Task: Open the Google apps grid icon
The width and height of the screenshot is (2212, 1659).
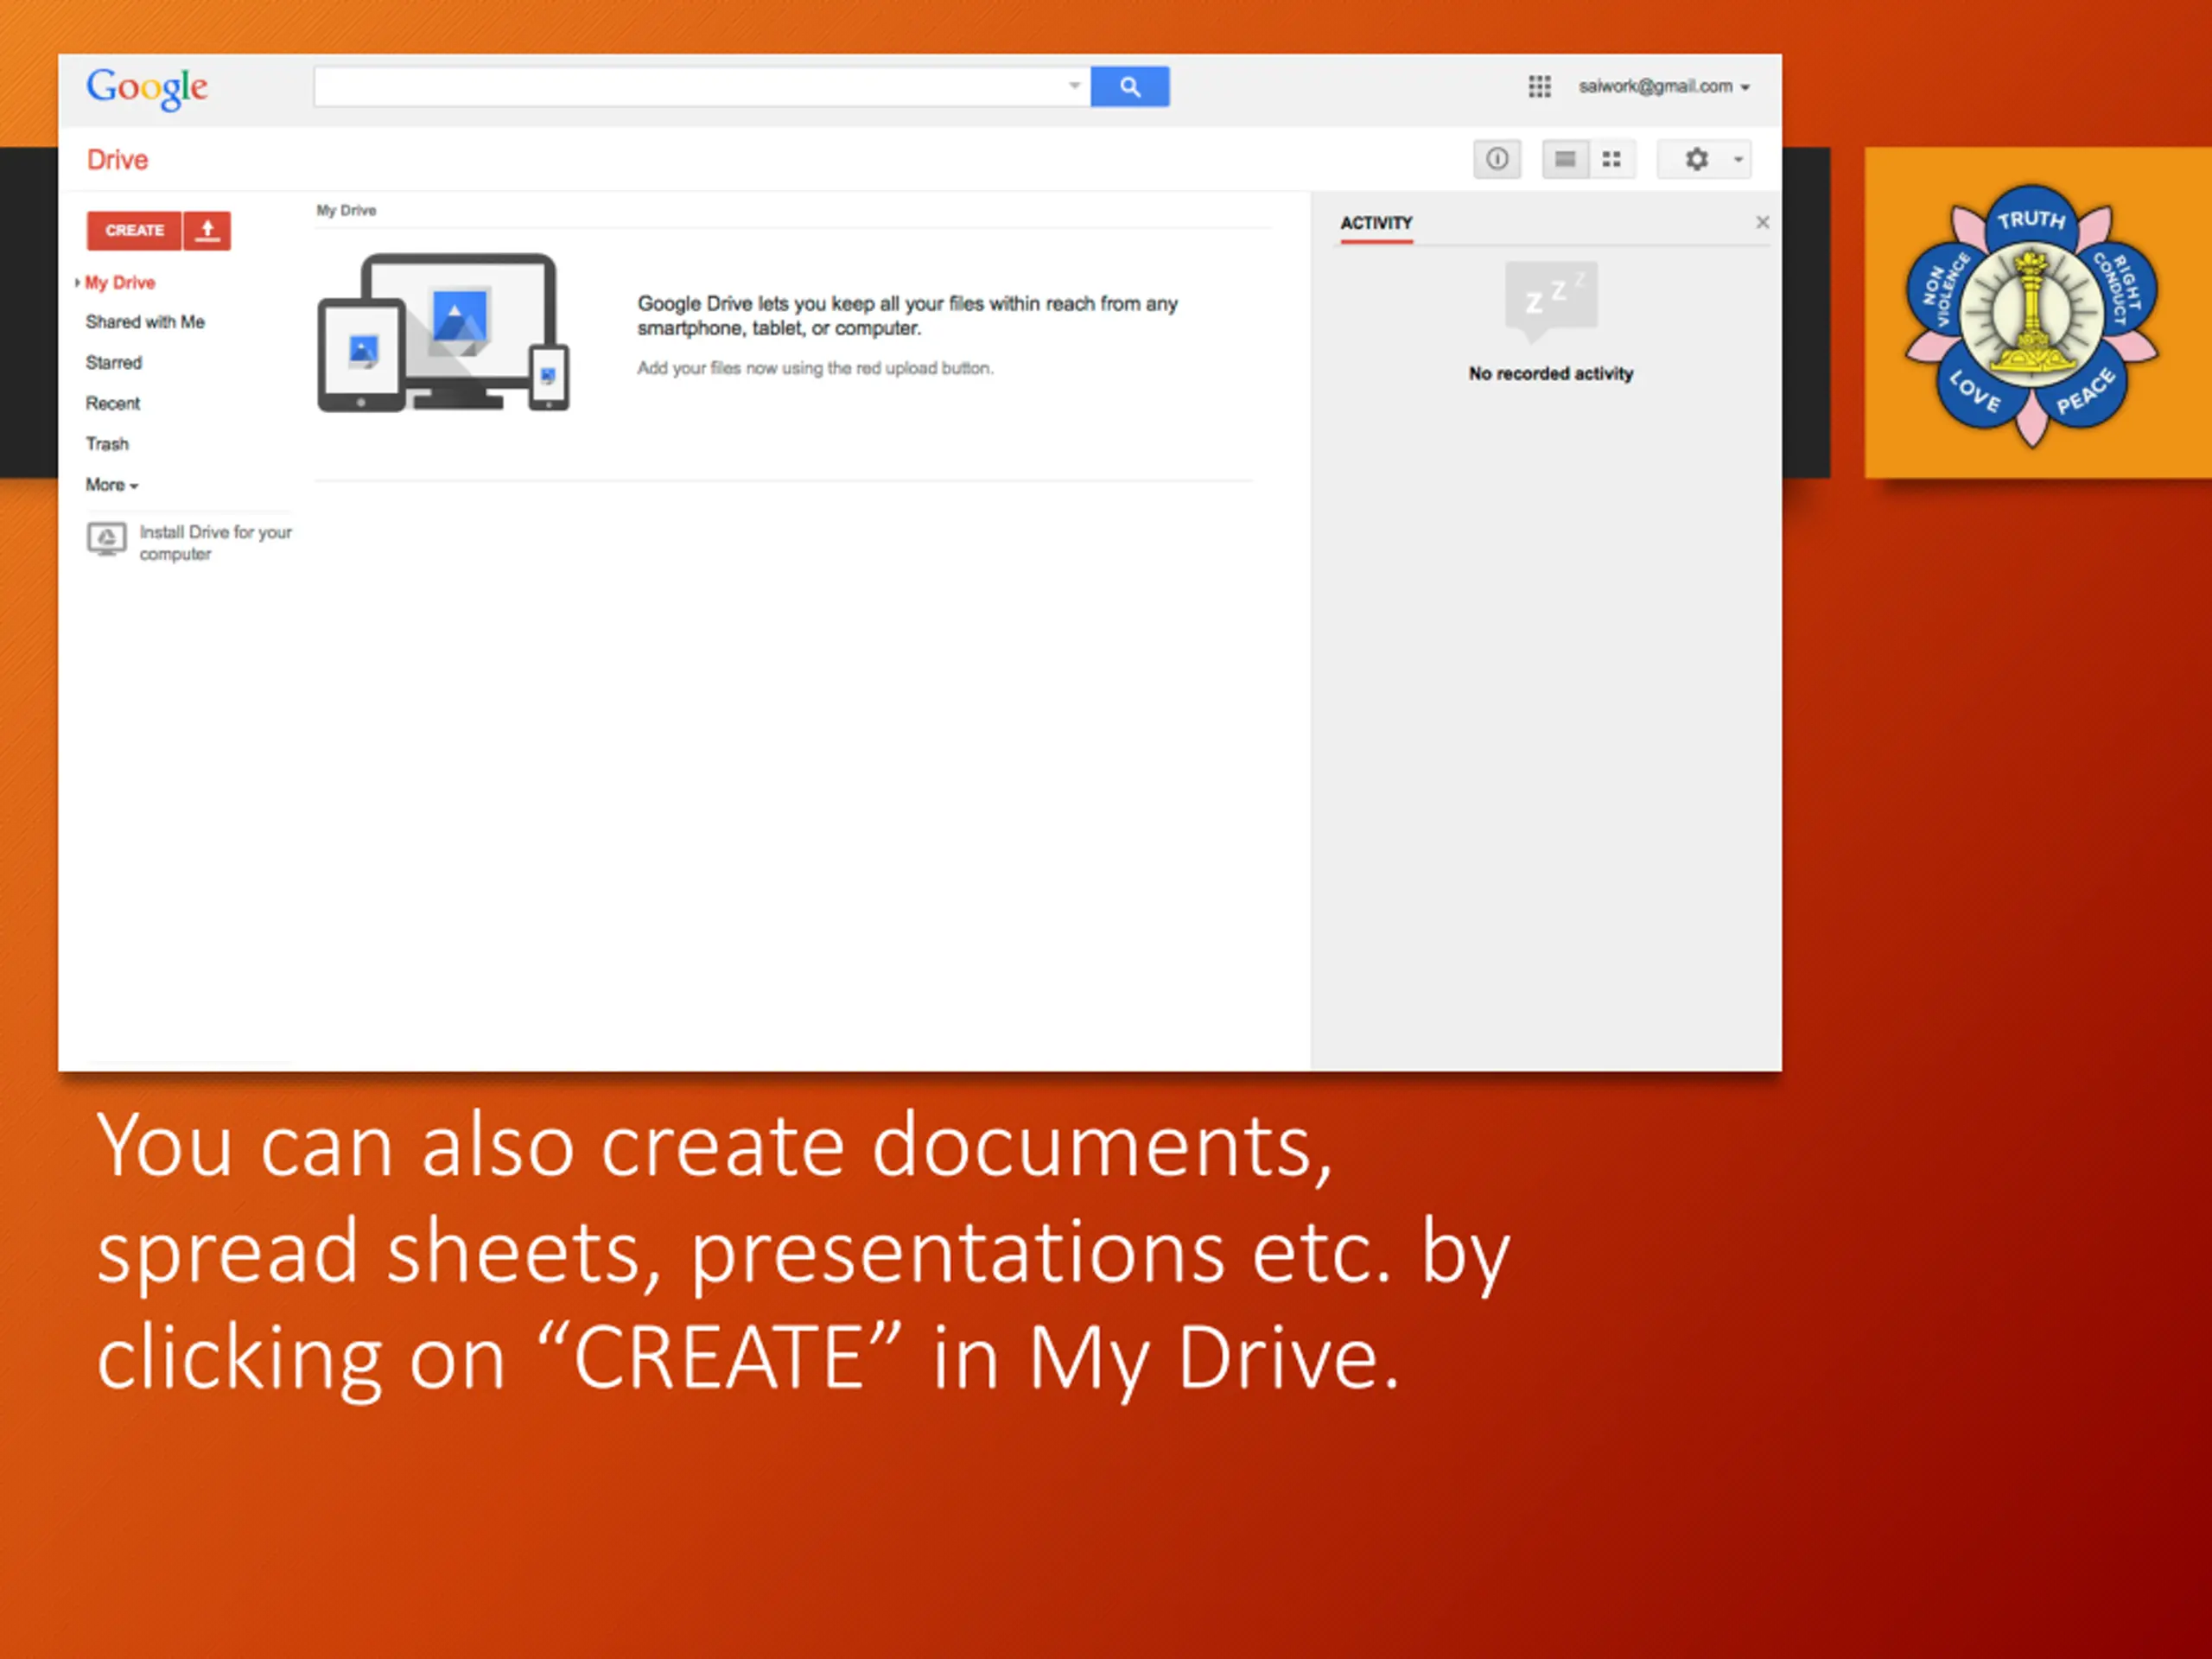Action: pyautogui.click(x=1539, y=87)
